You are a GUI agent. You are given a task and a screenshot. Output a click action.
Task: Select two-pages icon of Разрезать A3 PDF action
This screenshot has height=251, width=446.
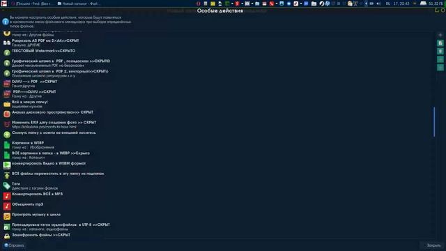(x=7, y=43)
